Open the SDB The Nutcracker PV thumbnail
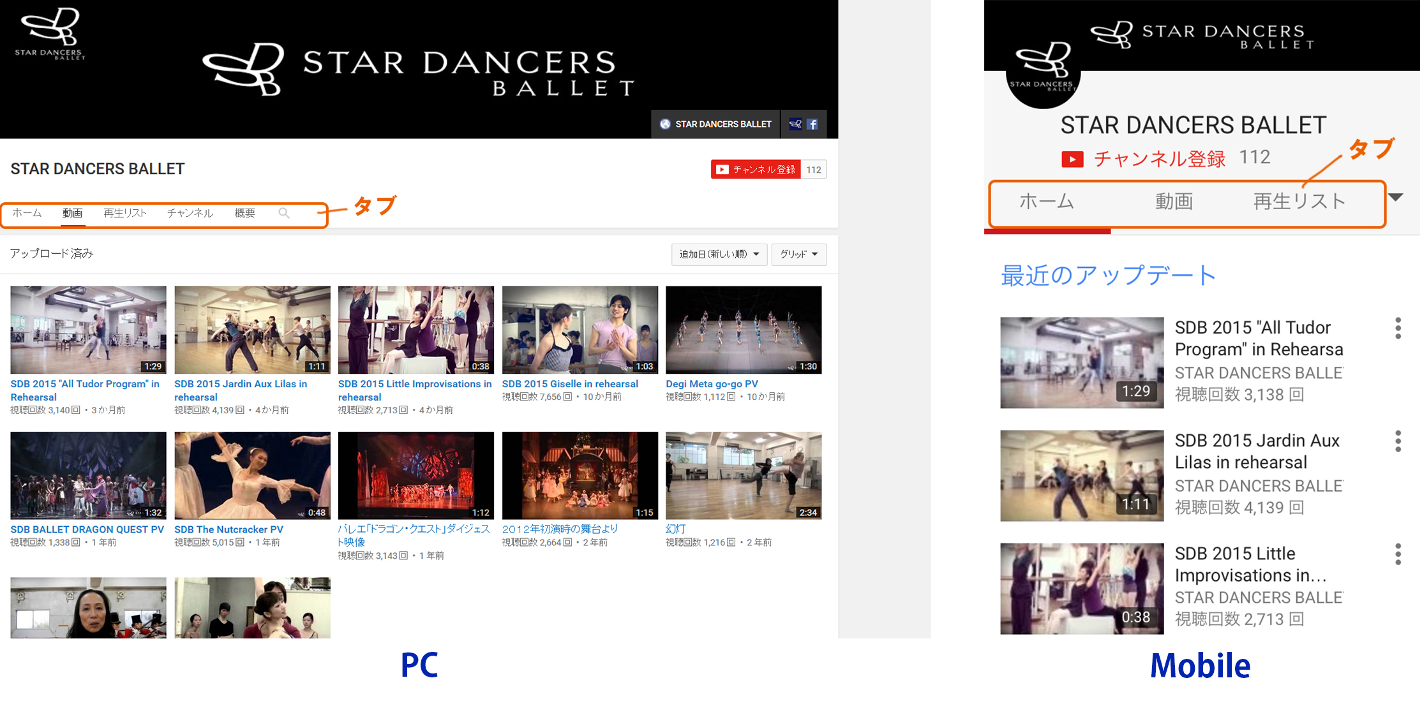 tap(252, 475)
